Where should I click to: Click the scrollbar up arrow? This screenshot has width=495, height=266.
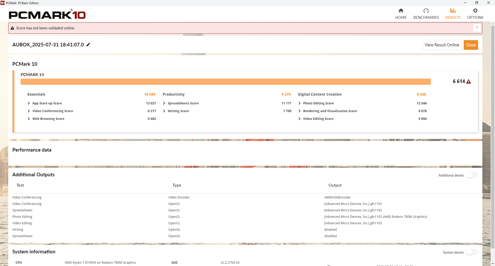pyautogui.click(x=493, y=24)
